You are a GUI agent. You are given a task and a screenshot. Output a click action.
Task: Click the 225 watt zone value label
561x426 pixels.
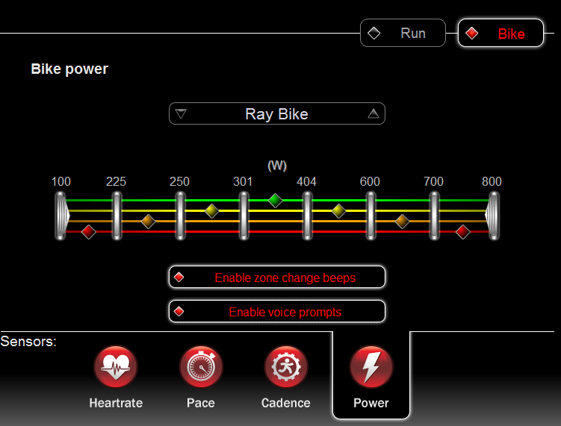[x=116, y=181]
